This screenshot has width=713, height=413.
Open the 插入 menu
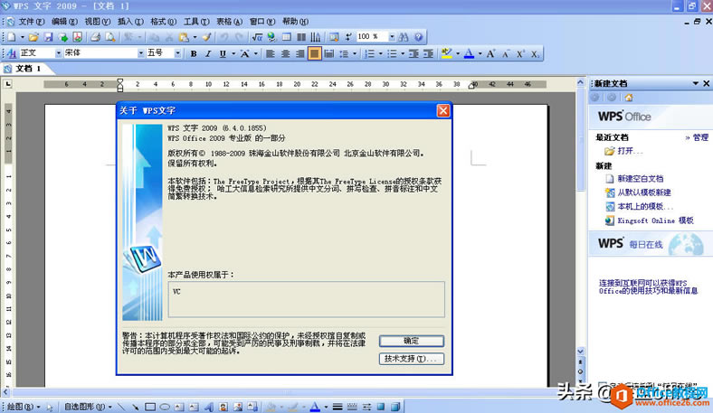(130, 22)
